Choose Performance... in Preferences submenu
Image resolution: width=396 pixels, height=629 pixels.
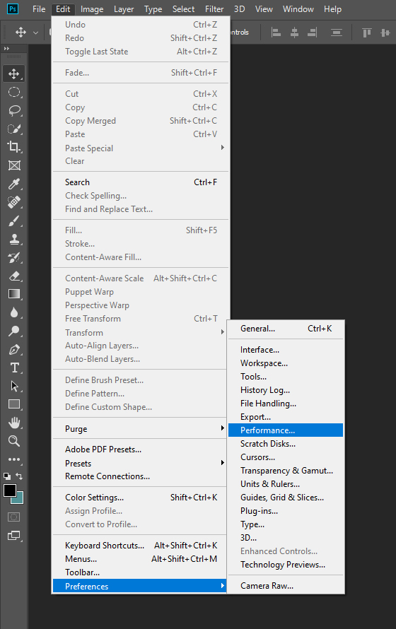point(286,430)
